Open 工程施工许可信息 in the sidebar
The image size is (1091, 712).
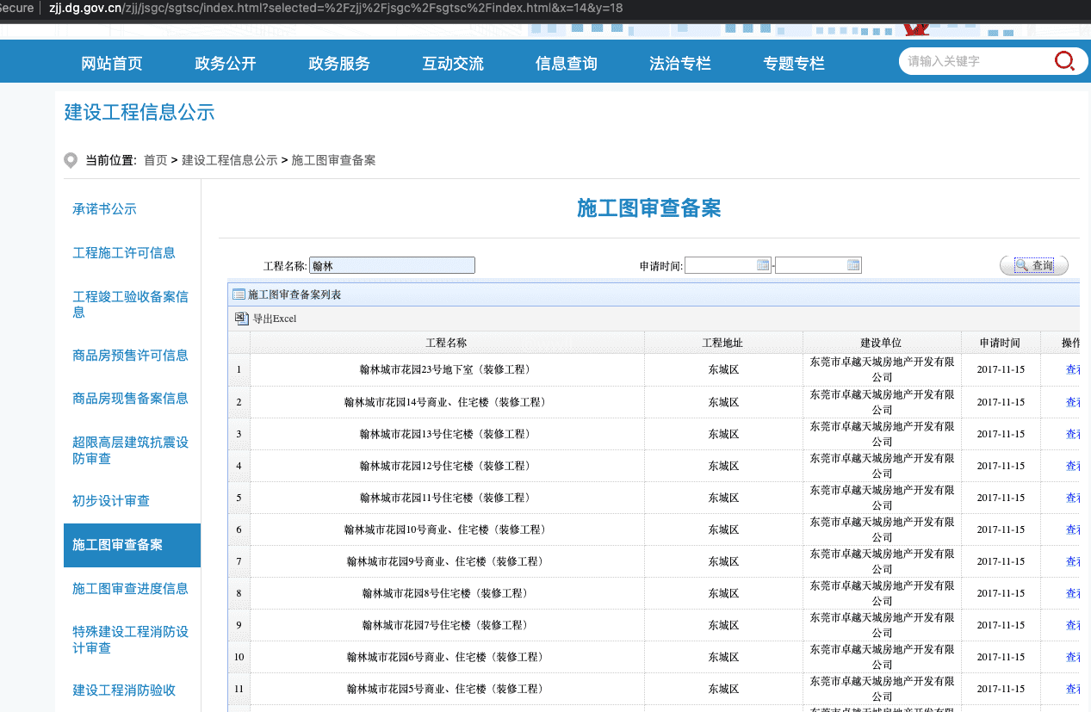pyautogui.click(x=124, y=253)
